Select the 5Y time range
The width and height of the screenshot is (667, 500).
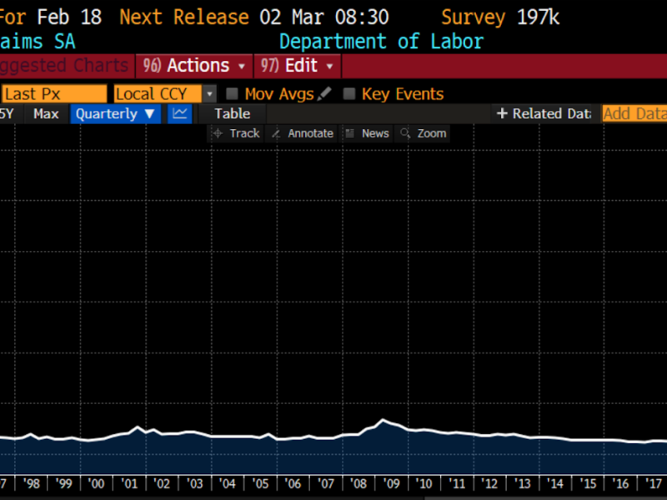[8, 114]
